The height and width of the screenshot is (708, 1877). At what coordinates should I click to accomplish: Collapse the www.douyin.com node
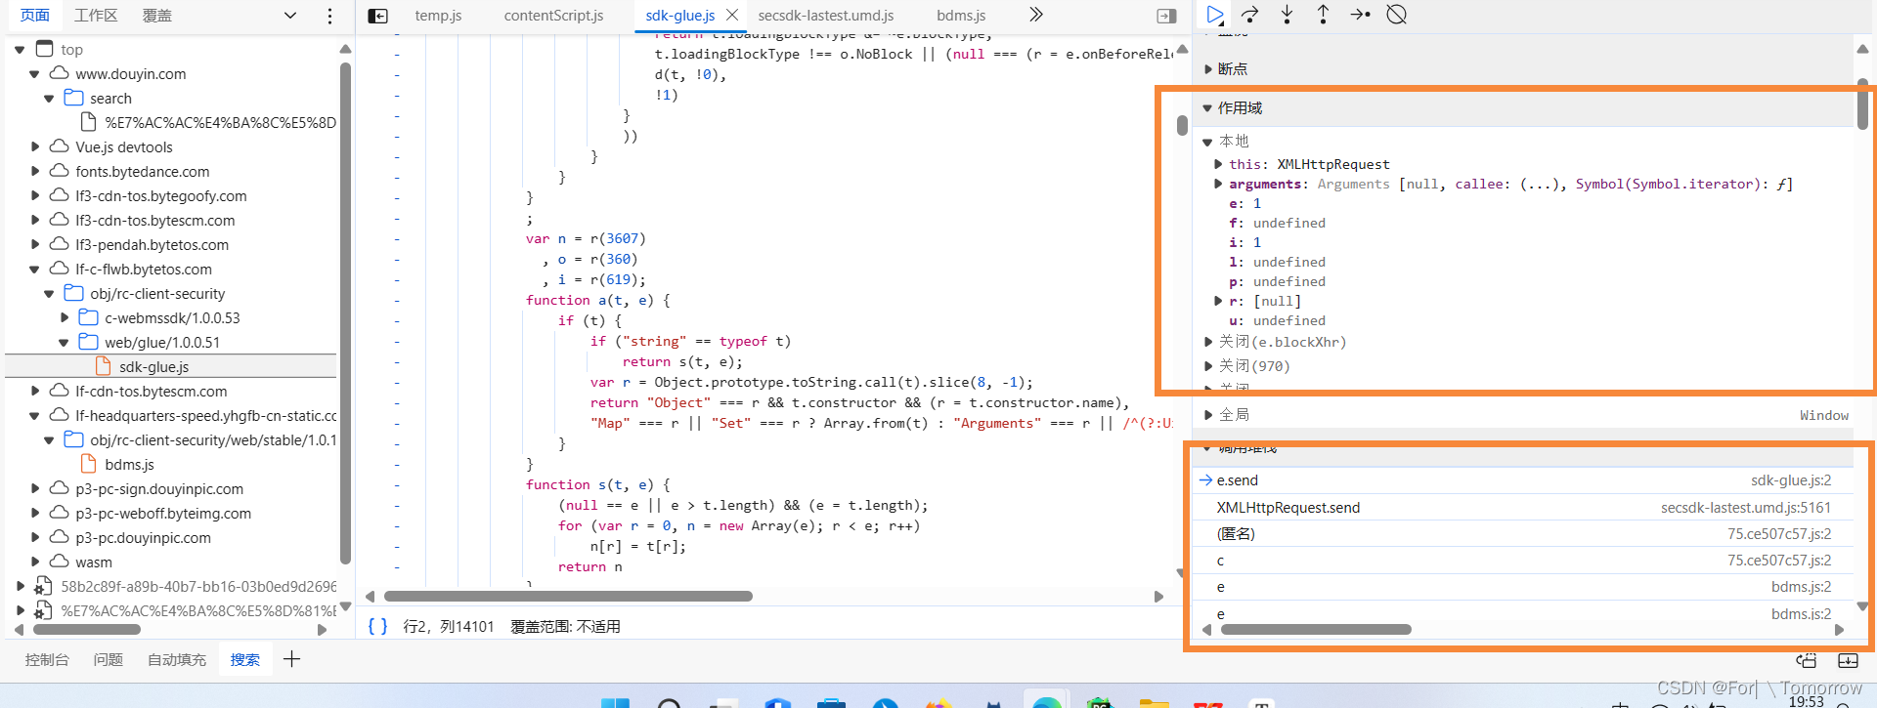(x=34, y=74)
